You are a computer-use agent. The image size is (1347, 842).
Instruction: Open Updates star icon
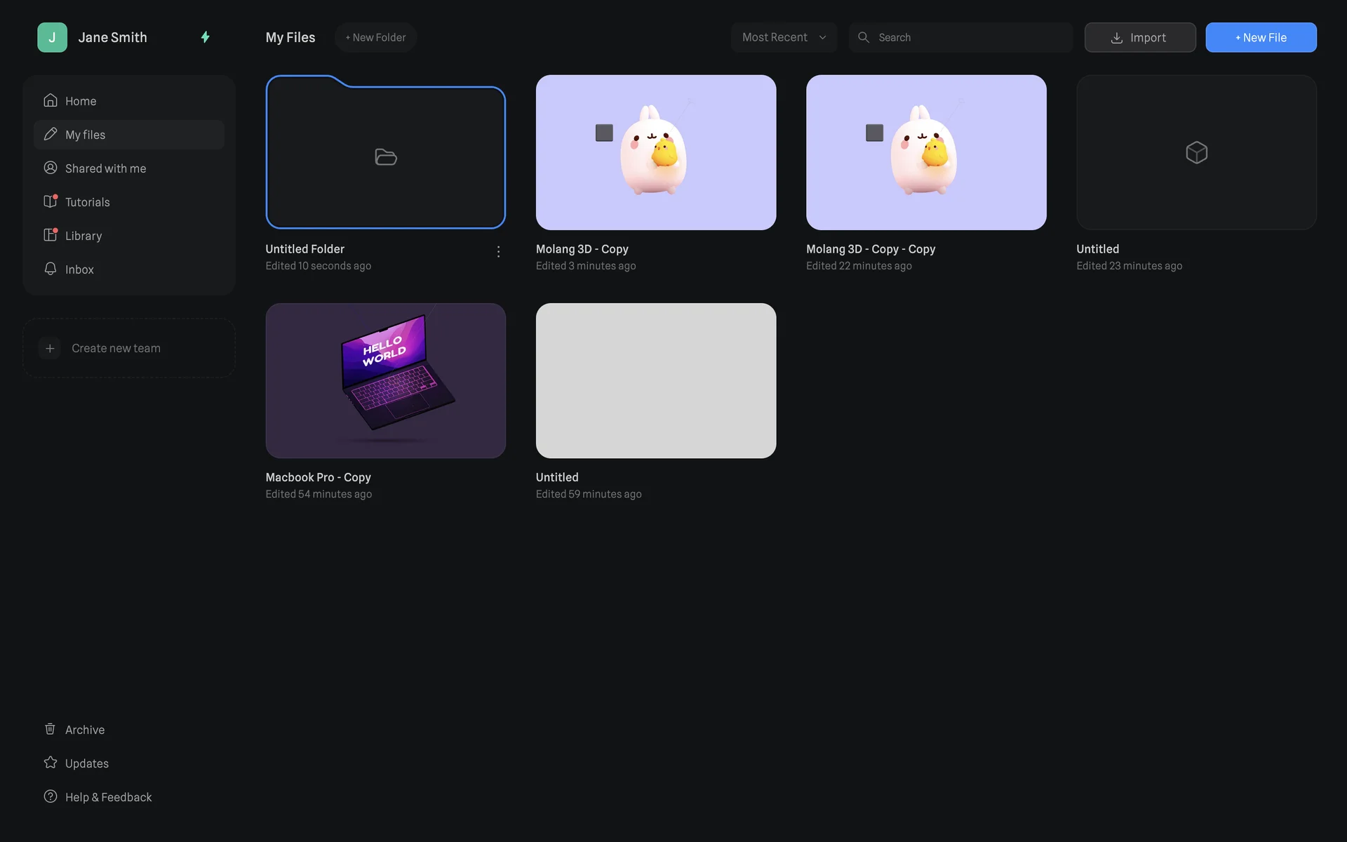[51, 763]
